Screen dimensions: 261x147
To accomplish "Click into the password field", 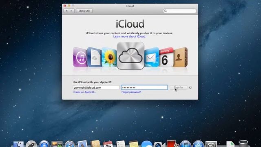I will [x=144, y=87].
